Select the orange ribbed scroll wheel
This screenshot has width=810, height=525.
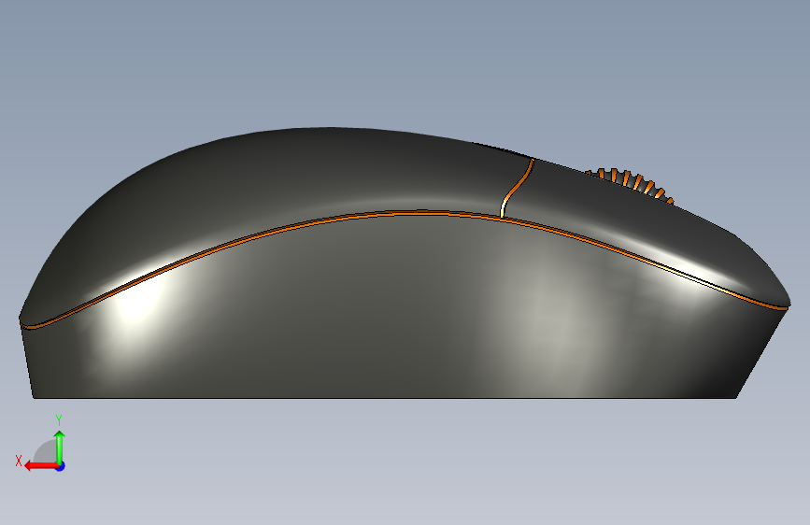pyautogui.click(x=631, y=183)
